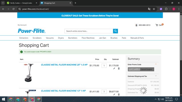
Task: Bookmark this page with the star icon
Action: [x=154, y=9]
